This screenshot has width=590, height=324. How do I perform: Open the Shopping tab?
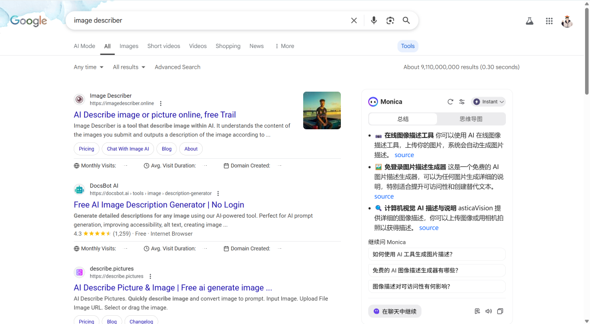[228, 46]
